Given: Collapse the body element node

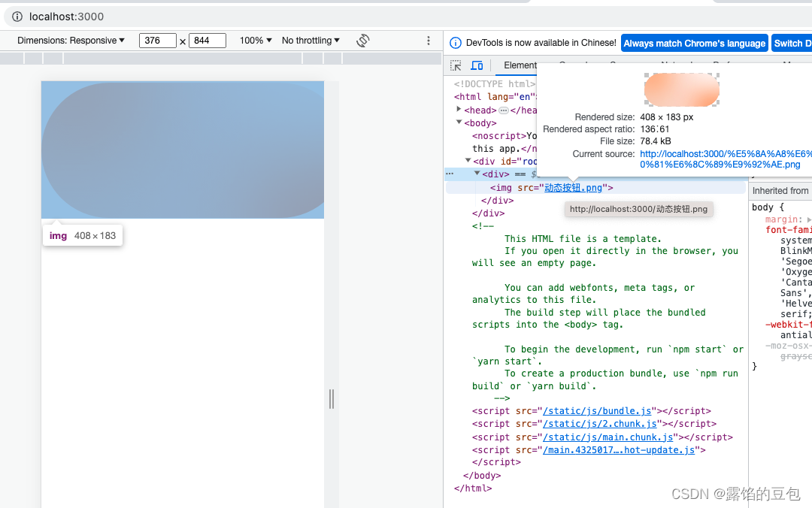Looking at the screenshot, I should click(x=459, y=122).
